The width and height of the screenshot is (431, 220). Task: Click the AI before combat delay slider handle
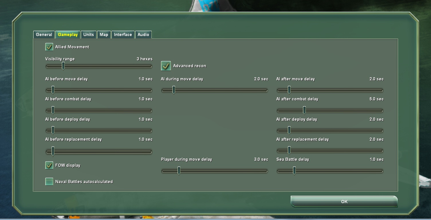click(x=53, y=110)
